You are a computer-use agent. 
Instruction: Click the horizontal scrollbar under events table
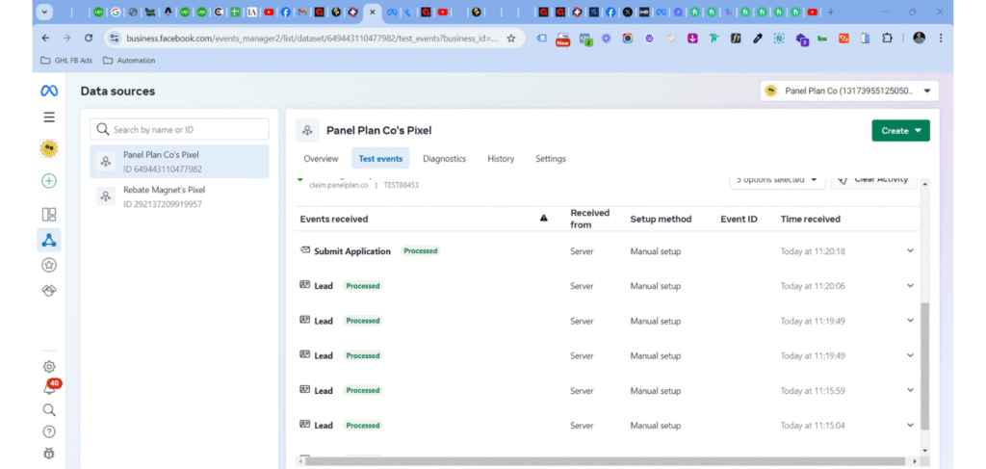click(x=605, y=461)
